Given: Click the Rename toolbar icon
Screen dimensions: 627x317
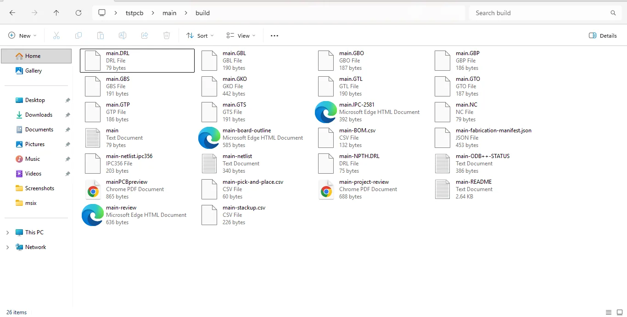Looking at the screenshot, I should pos(123,35).
